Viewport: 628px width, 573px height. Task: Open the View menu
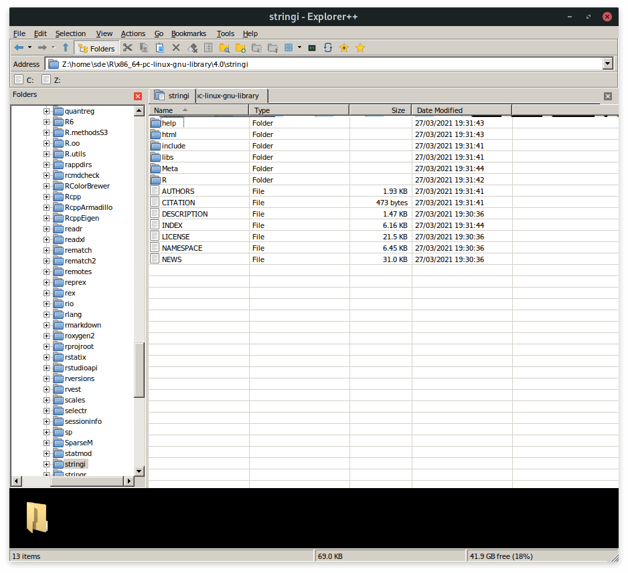(x=104, y=33)
